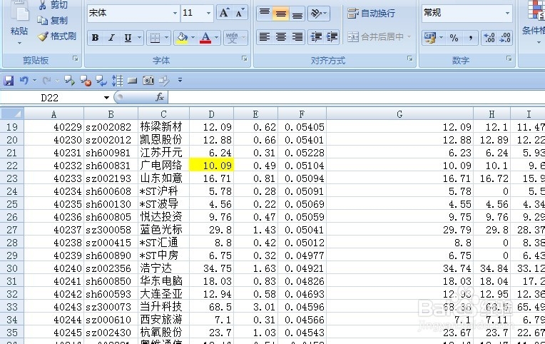The image size is (545, 344).
Task: Open the font (字体) dialog launcher
Action: tap(245, 59)
